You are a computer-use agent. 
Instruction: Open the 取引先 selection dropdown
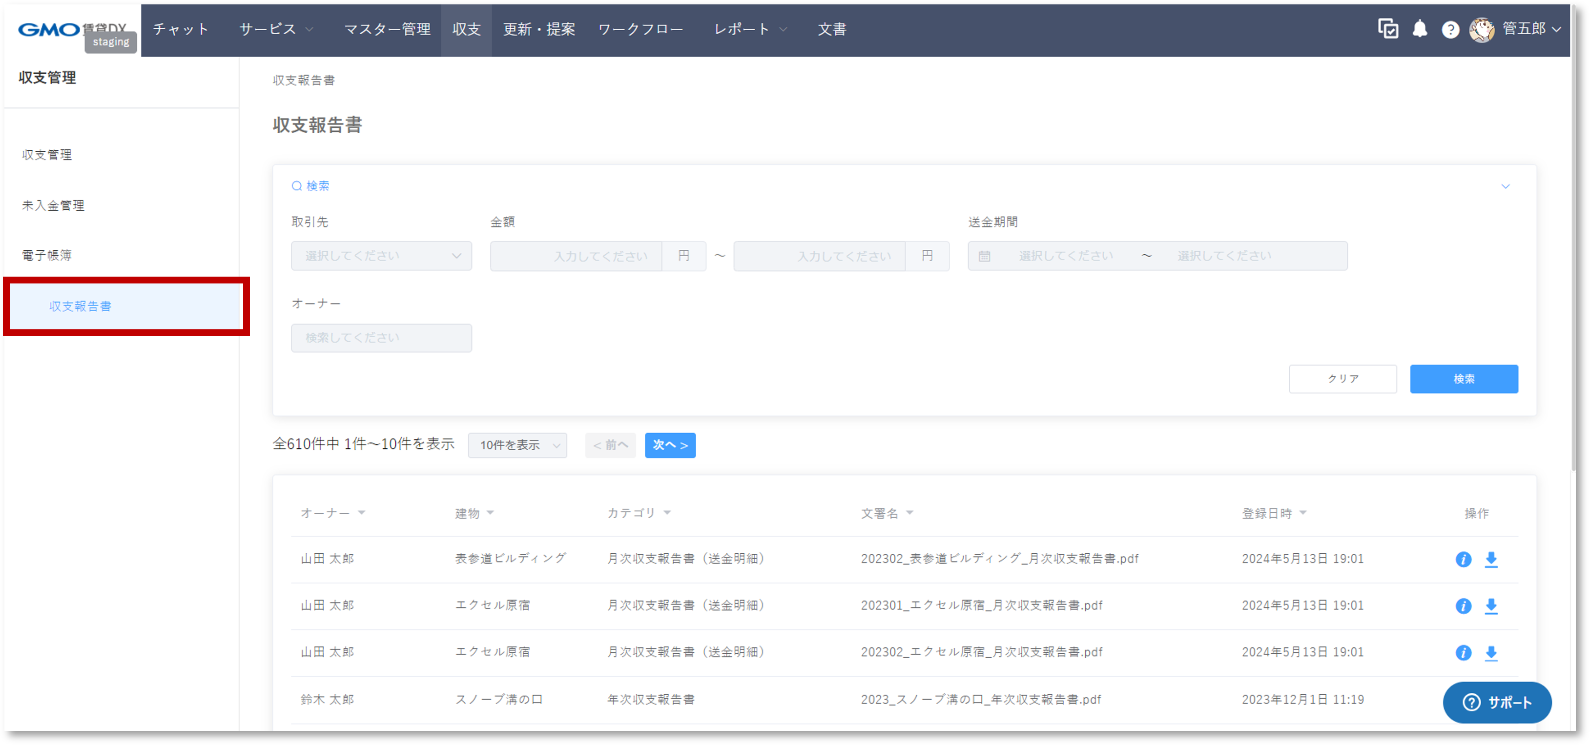(x=381, y=255)
